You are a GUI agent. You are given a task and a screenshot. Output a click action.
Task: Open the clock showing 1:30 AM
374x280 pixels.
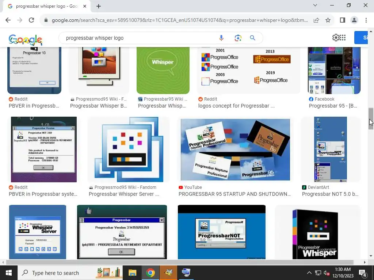coord(343,273)
